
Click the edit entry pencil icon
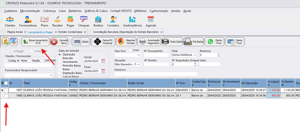(x=14, y=42)
